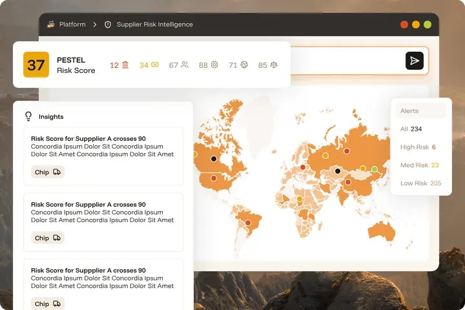Click the truck icon in the first insight card
This screenshot has height=310, width=465.
tap(57, 172)
